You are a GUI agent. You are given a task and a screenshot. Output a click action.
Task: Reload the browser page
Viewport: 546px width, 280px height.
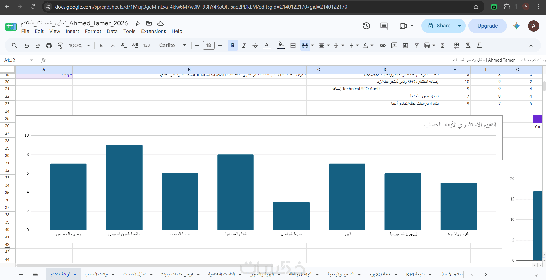point(33,7)
